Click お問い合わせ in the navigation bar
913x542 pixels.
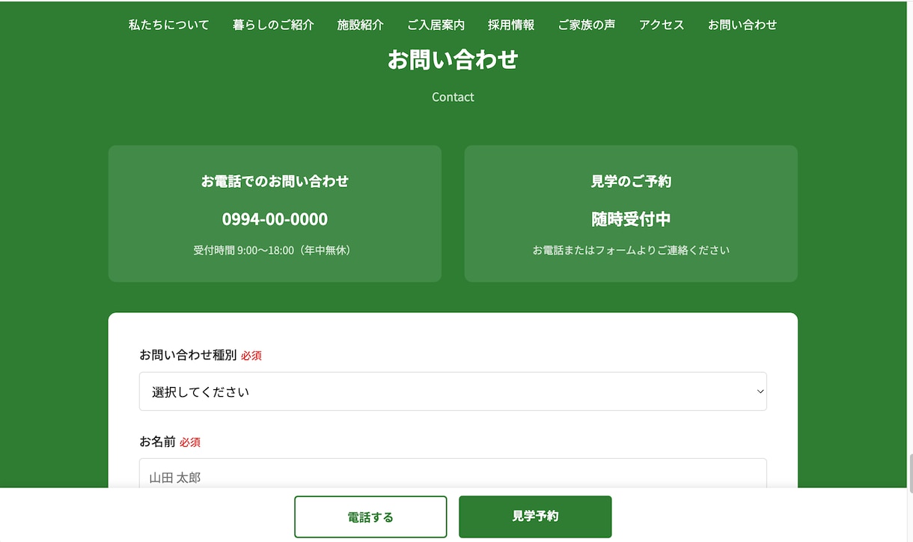[x=742, y=25]
